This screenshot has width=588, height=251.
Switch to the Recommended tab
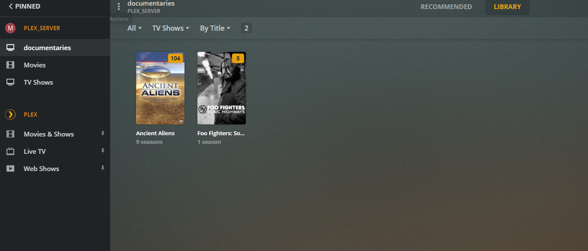446,7
